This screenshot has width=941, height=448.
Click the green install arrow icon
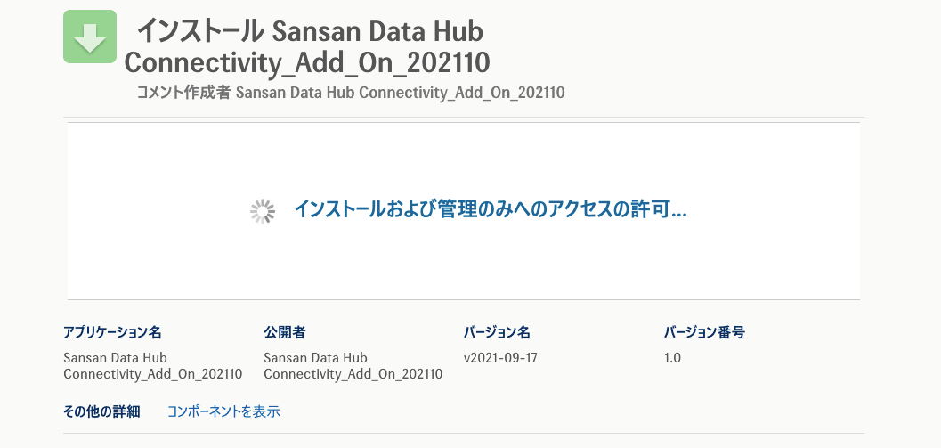[x=90, y=37]
